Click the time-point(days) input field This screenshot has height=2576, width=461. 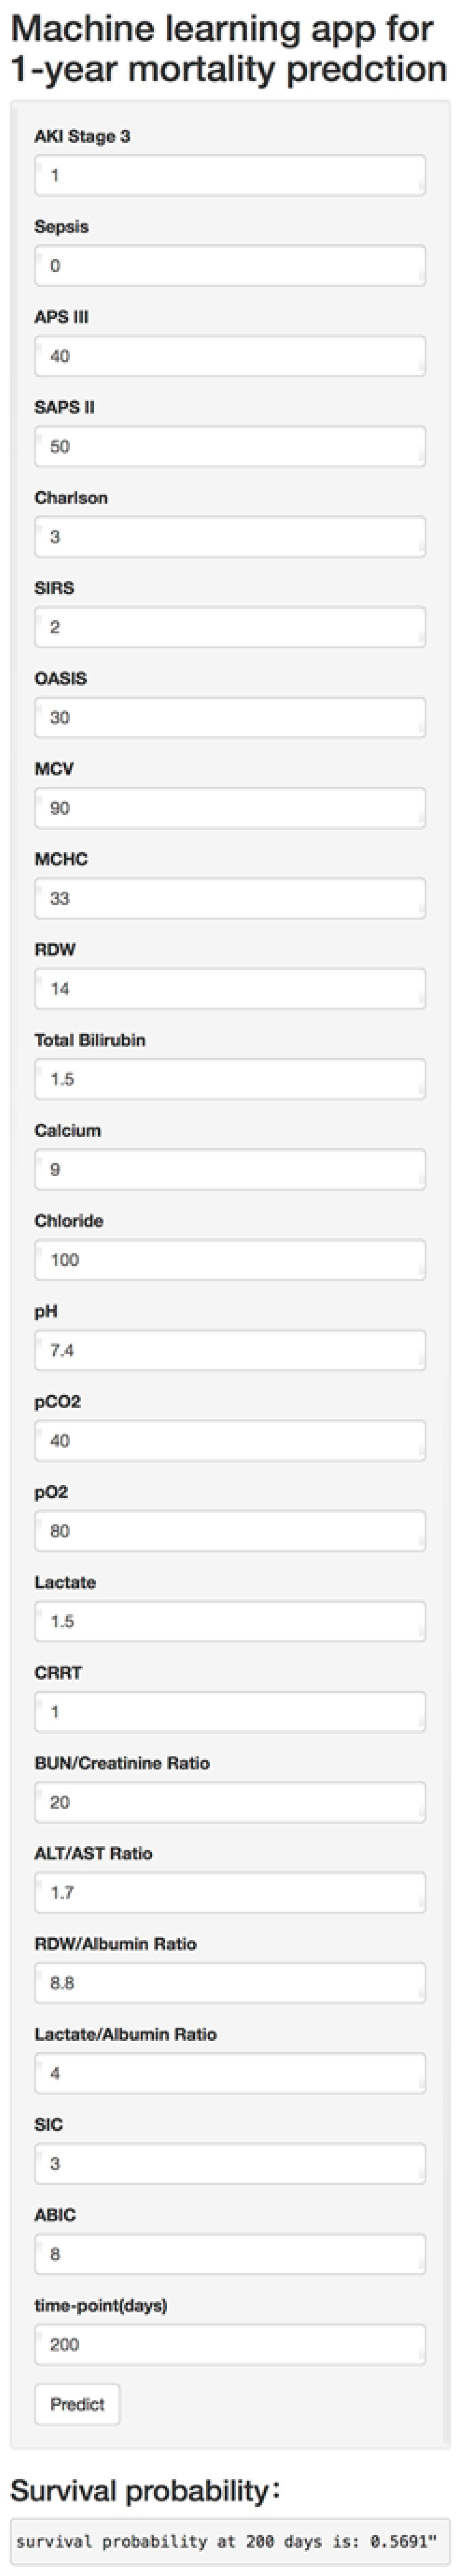pyautogui.click(x=230, y=2344)
